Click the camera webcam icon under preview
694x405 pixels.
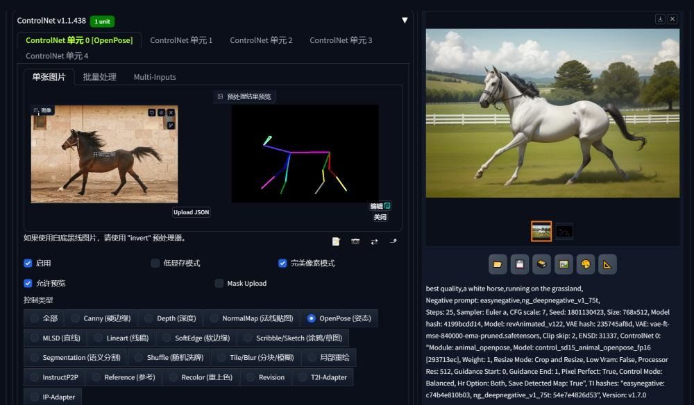point(355,241)
